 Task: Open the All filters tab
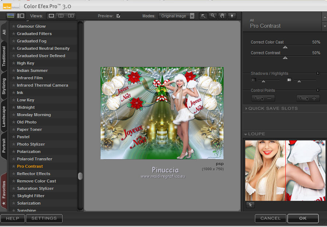(4, 32)
